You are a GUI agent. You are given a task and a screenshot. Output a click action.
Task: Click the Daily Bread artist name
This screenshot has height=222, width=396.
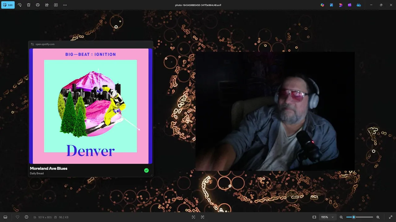coord(37,173)
